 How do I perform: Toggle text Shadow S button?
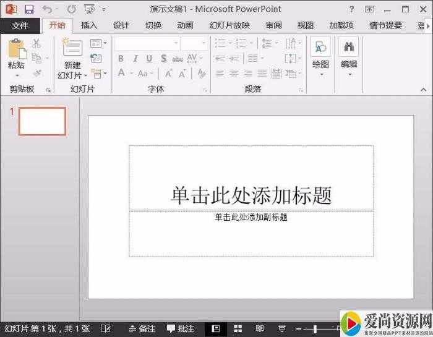click(164, 59)
